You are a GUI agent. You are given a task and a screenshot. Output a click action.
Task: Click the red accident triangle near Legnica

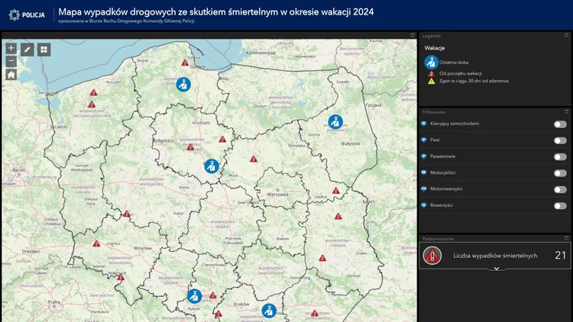click(x=96, y=243)
